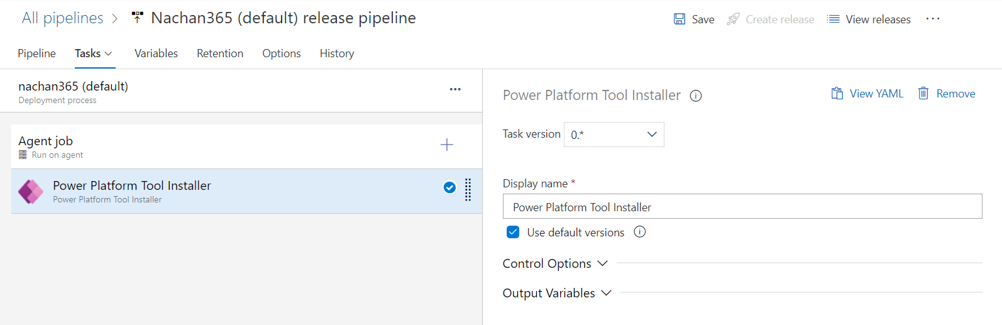Open the top-right more actions ellipsis
Viewport: 1002px width, 325px height.
point(933,19)
